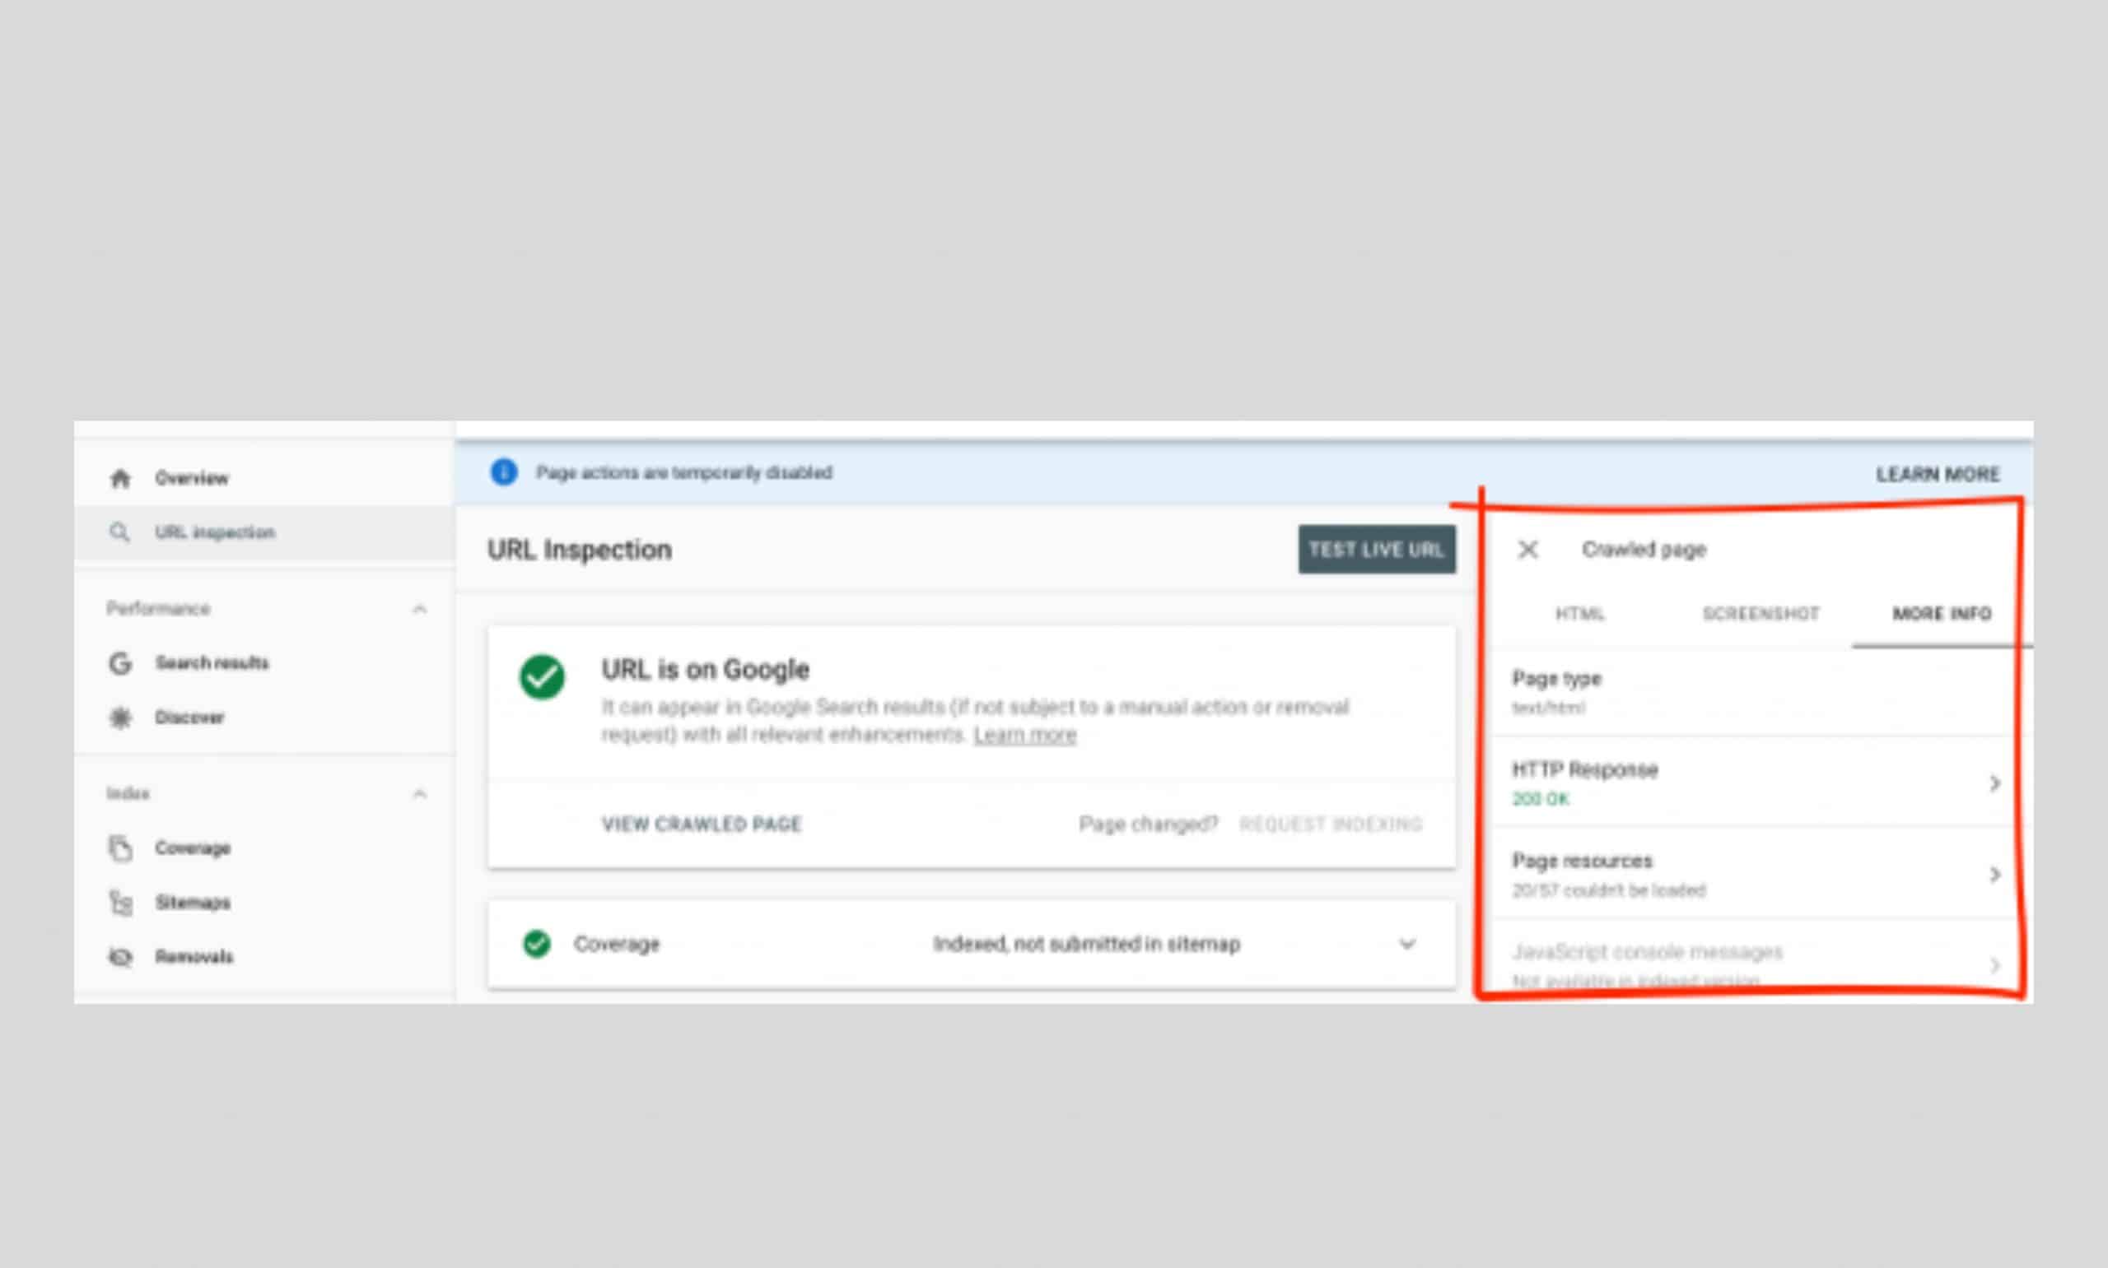
Task: Click the Sitemaps tree icon
Action: (x=120, y=903)
